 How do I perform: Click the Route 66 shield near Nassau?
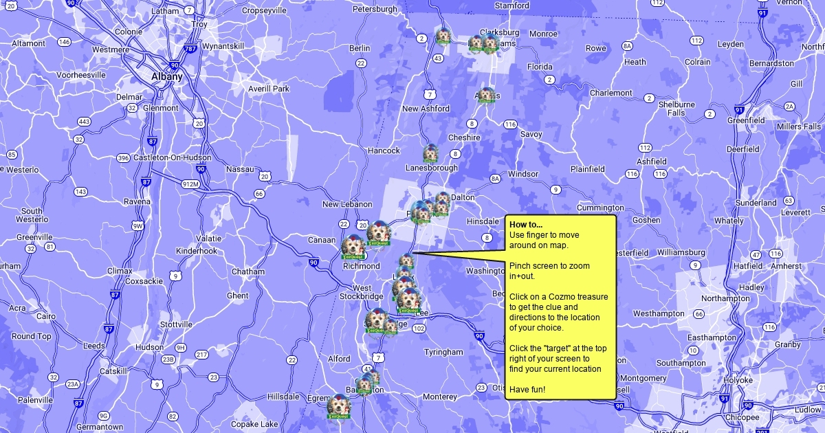259,194
